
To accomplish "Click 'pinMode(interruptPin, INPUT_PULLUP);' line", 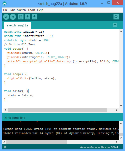I will point(39,57).
